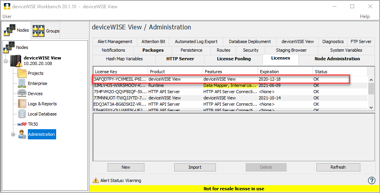Click the Not for resale license banner

pos(234,189)
